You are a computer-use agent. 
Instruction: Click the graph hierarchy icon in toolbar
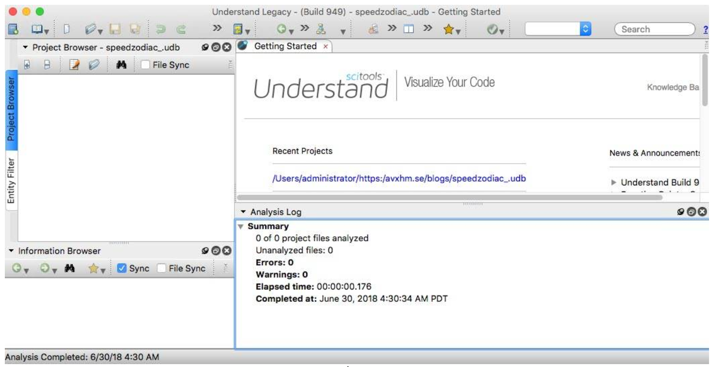tap(322, 29)
